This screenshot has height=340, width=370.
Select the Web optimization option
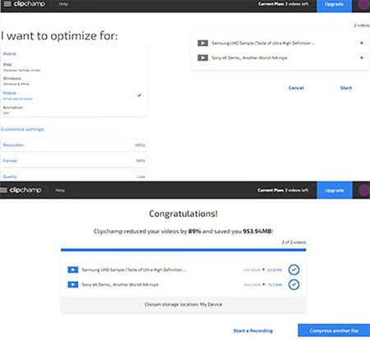click(74, 67)
